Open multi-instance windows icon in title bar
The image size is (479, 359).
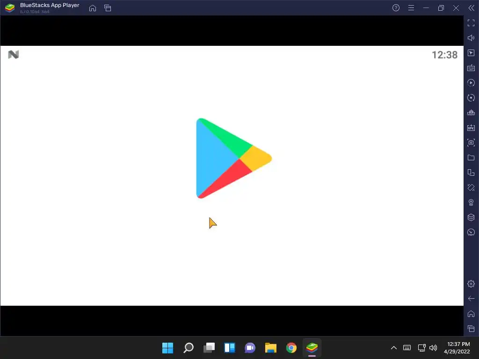point(108,8)
